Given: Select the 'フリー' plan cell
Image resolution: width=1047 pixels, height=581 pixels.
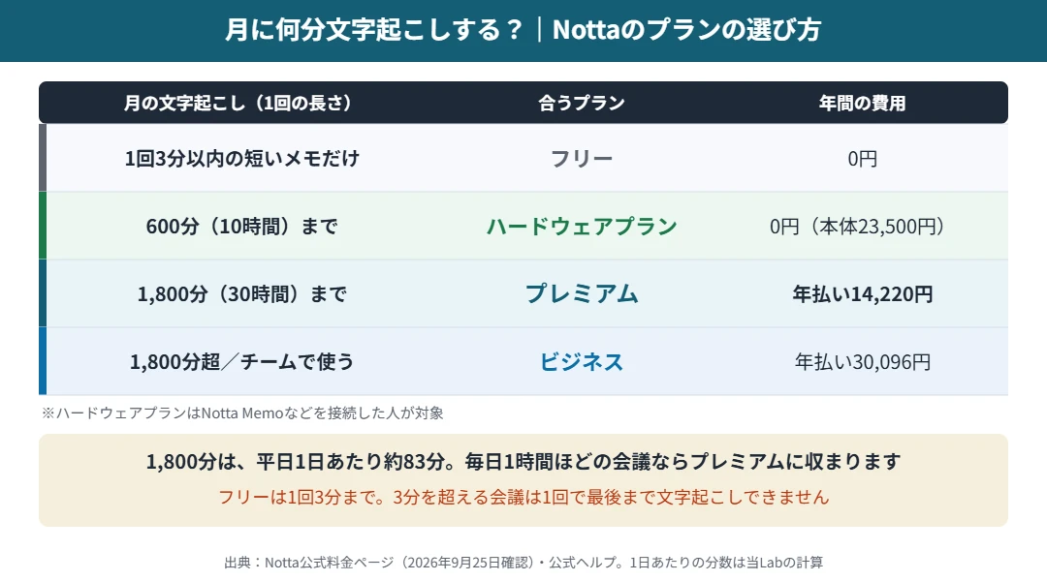Looking at the screenshot, I should [x=581, y=158].
